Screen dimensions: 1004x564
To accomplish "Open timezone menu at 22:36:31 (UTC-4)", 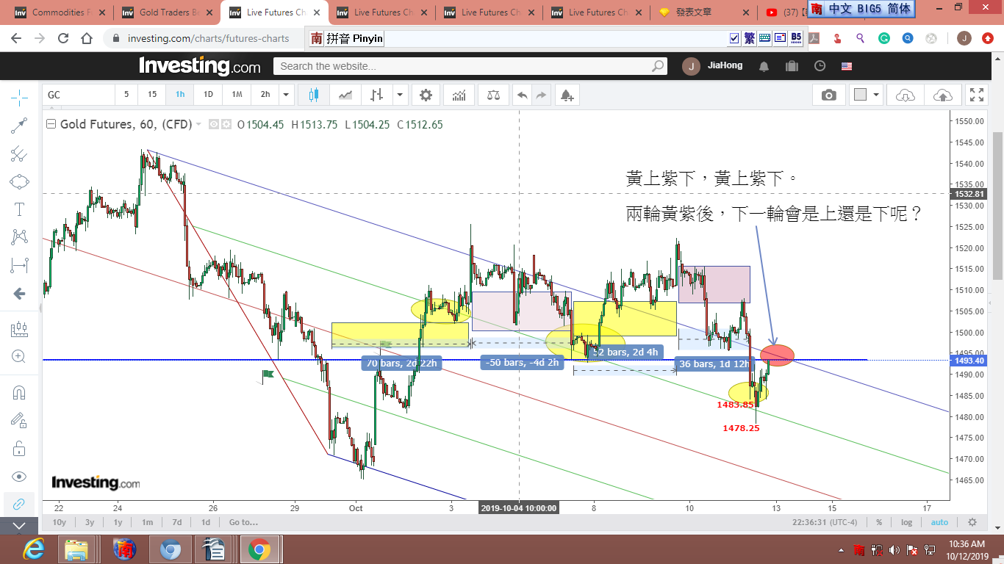I will [x=825, y=522].
